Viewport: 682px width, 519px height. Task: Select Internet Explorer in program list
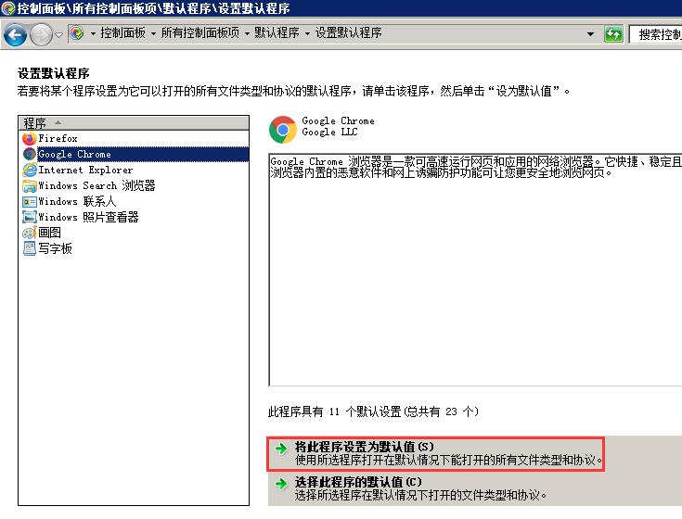coord(85,170)
